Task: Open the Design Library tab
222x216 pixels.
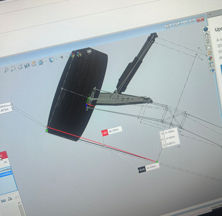Action: point(207,41)
